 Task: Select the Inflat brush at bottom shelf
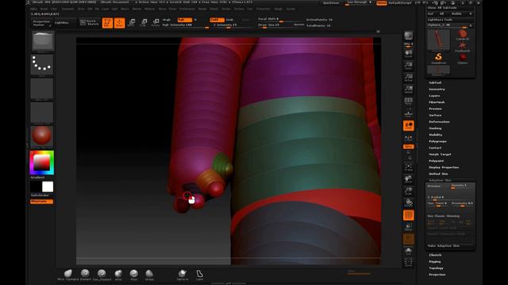(118, 275)
